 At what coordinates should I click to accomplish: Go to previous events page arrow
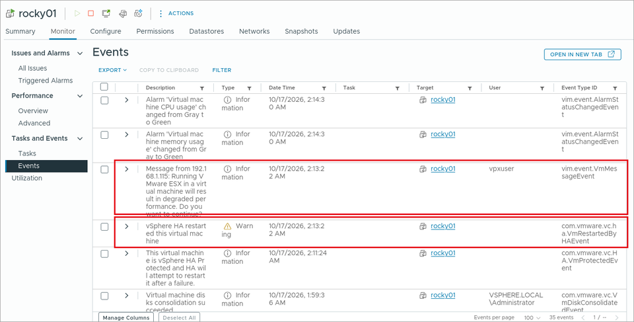click(x=583, y=317)
